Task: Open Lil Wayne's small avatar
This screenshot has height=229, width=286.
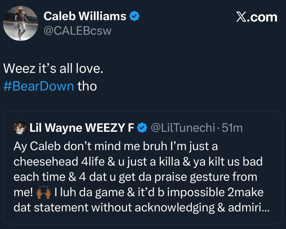Action: pos(20,128)
